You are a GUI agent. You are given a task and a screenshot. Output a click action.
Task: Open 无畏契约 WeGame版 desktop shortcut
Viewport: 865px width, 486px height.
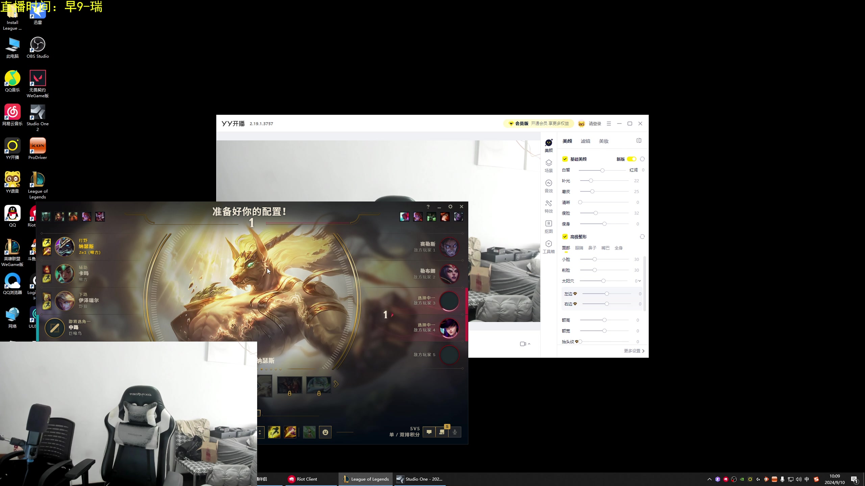coord(38,84)
